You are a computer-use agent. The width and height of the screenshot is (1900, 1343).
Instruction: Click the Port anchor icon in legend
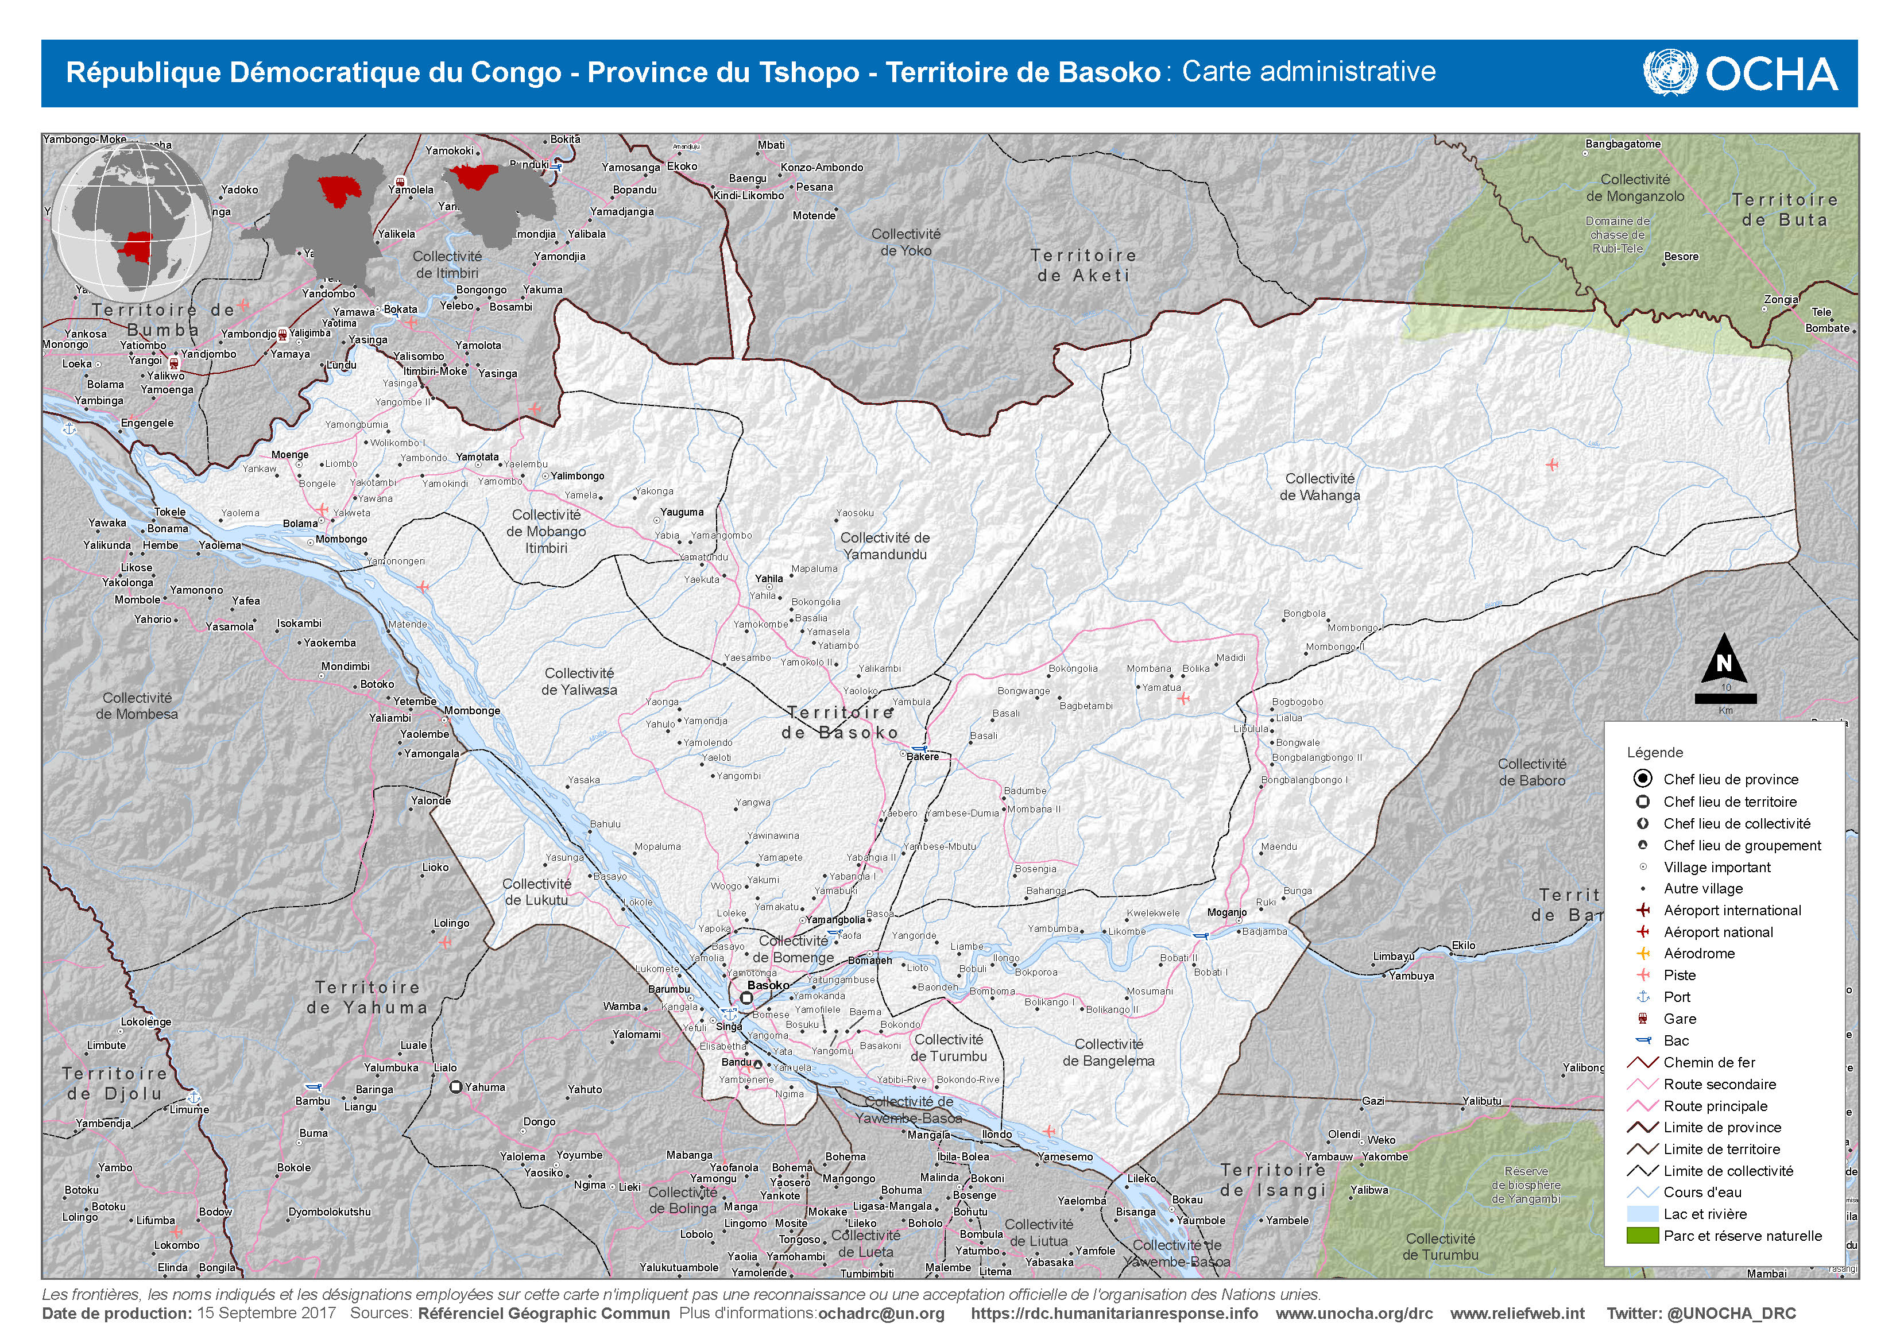point(1643,996)
